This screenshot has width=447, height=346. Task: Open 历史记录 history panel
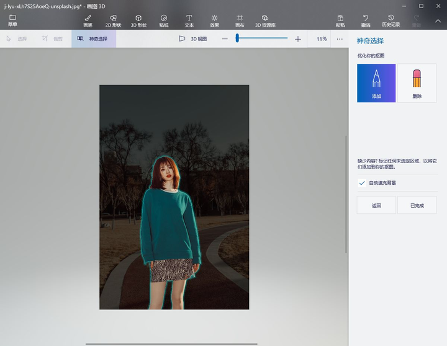391,21
